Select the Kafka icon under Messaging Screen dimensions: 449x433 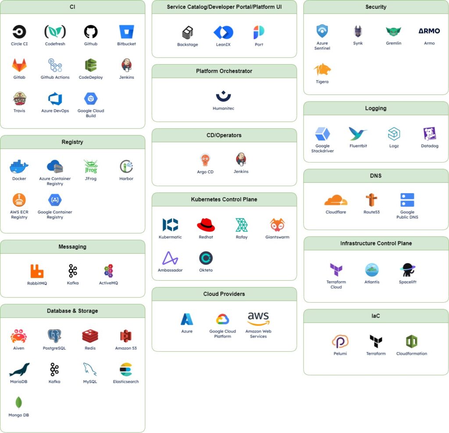pos(73,271)
